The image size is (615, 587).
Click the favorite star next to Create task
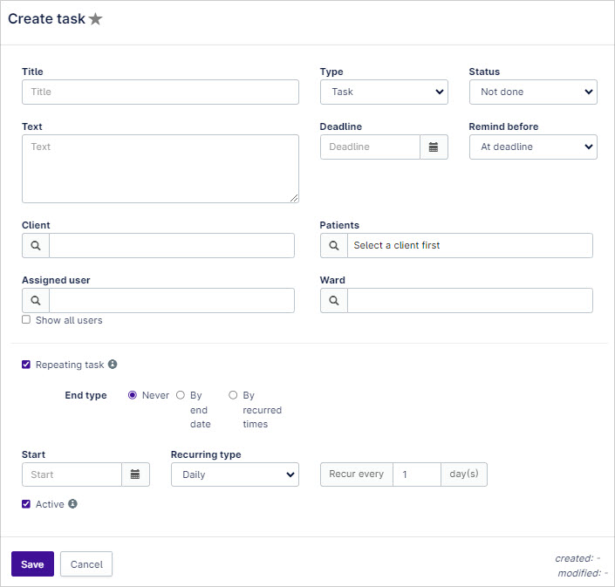(x=95, y=19)
